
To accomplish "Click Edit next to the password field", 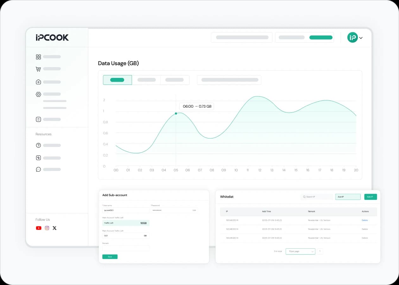I will pyautogui.click(x=194, y=210).
